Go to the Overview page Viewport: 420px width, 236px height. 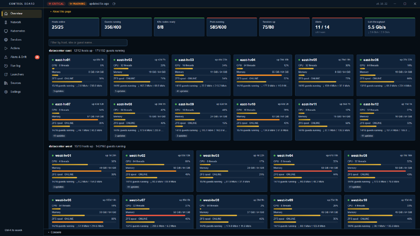coord(22,14)
